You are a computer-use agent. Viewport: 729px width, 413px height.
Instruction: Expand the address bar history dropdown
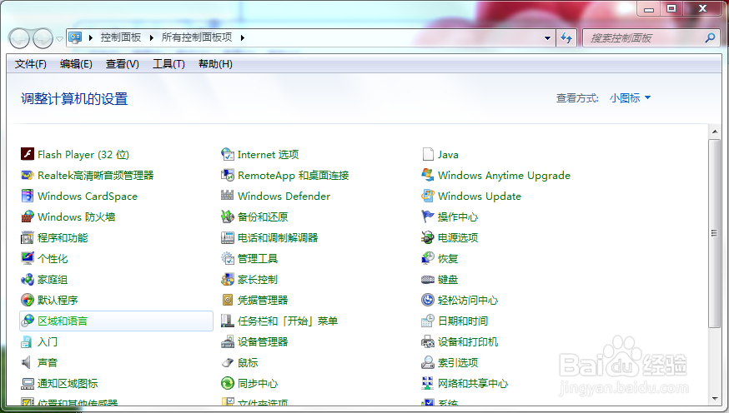(x=547, y=38)
